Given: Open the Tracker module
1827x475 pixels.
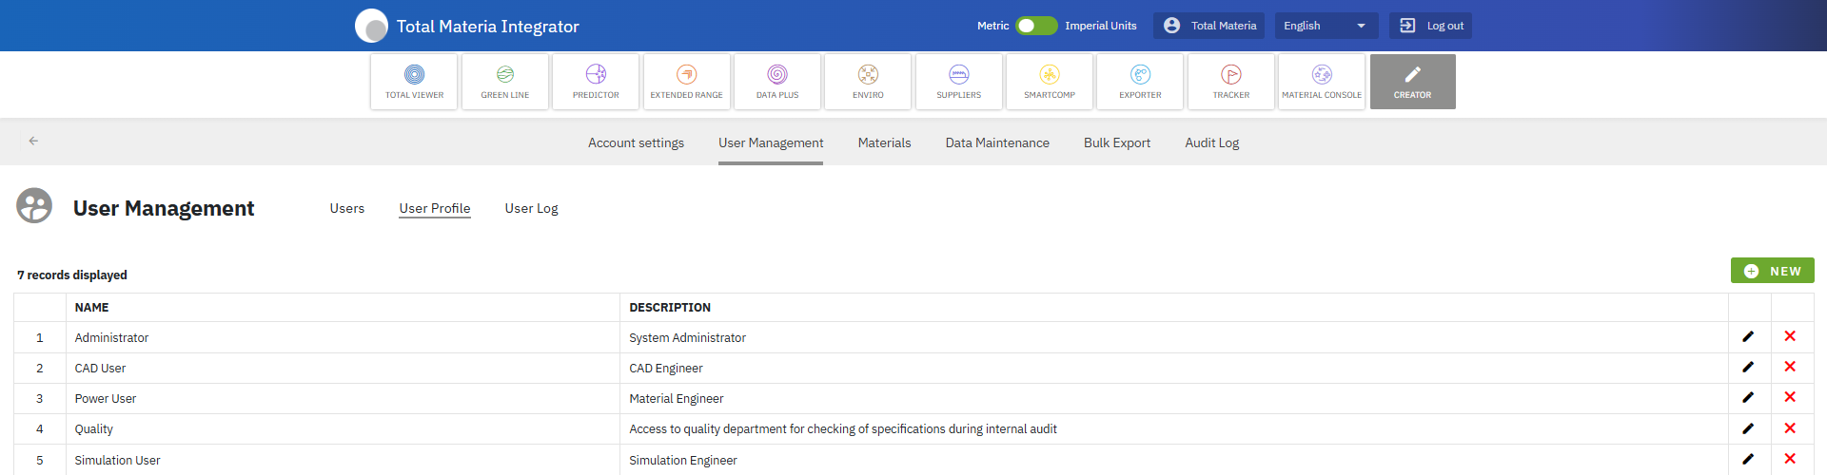Looking at the screenshot, I should (1230, 82).
